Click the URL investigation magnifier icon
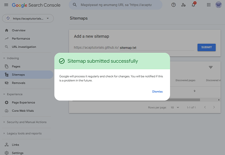The image size is (225, 155). pyautogui.click(x=7, y=47)
